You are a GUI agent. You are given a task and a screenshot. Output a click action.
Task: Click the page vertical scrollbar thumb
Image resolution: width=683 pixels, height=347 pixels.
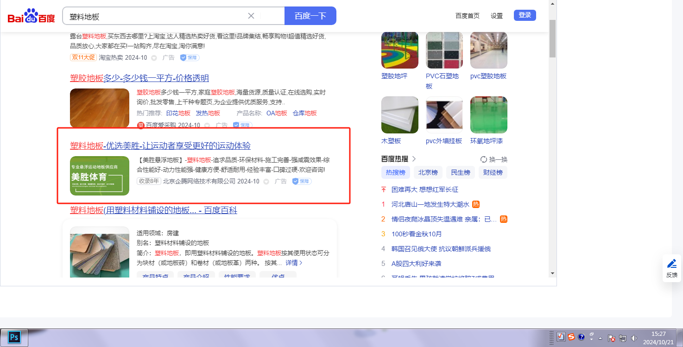[552, 38]
